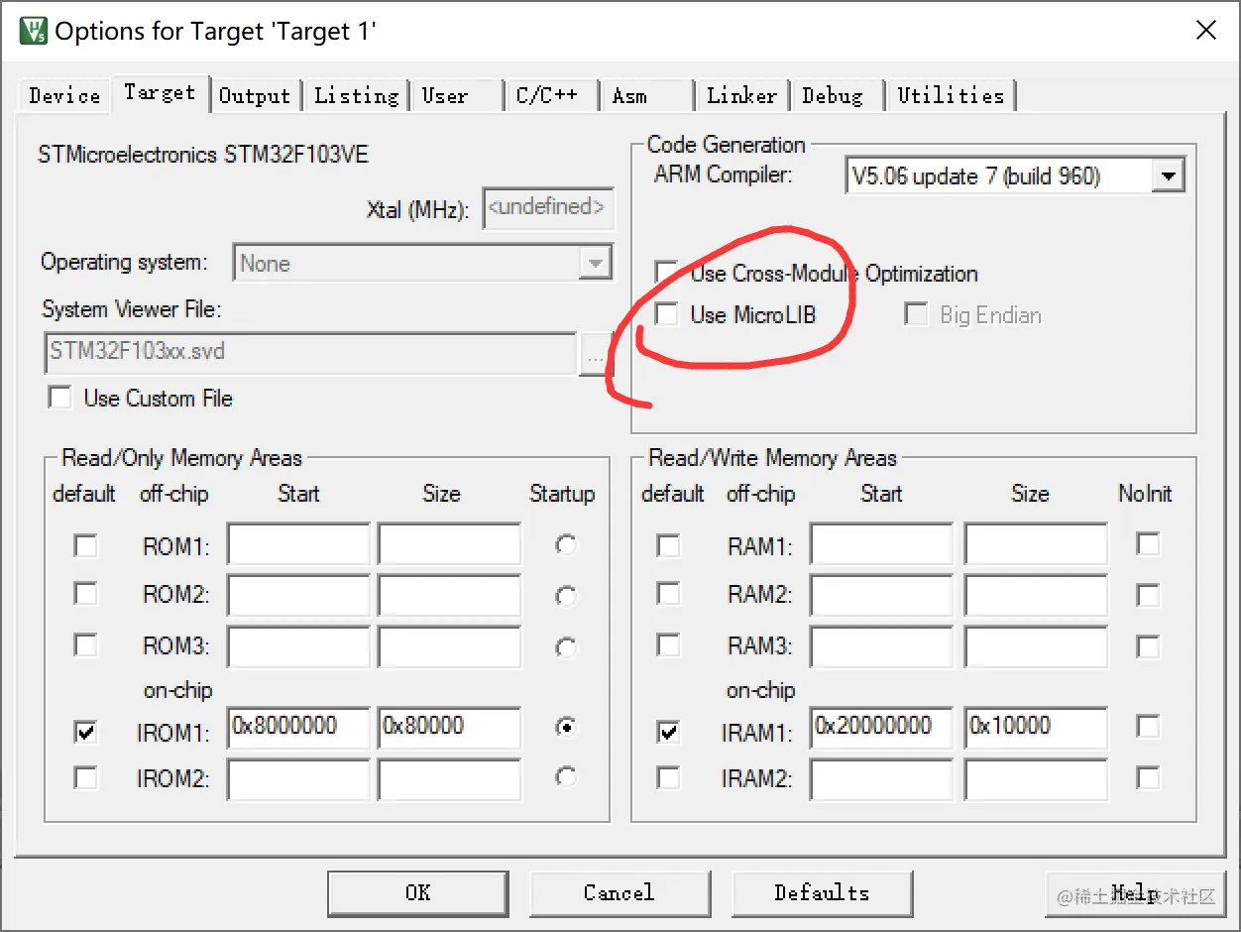
Task: Edit the IRAM1 Size value 0x10000
Action: click(1036, 728)
